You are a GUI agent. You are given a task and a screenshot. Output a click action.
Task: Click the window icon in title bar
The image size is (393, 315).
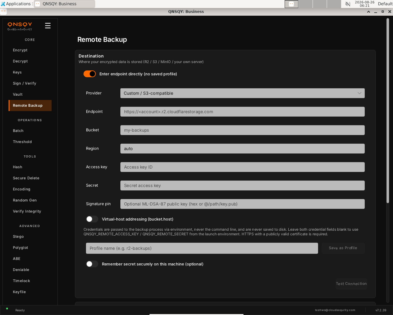click(x=3, y=11)
